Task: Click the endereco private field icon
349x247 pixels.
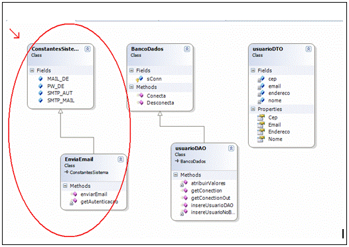Action: (261, 94)
